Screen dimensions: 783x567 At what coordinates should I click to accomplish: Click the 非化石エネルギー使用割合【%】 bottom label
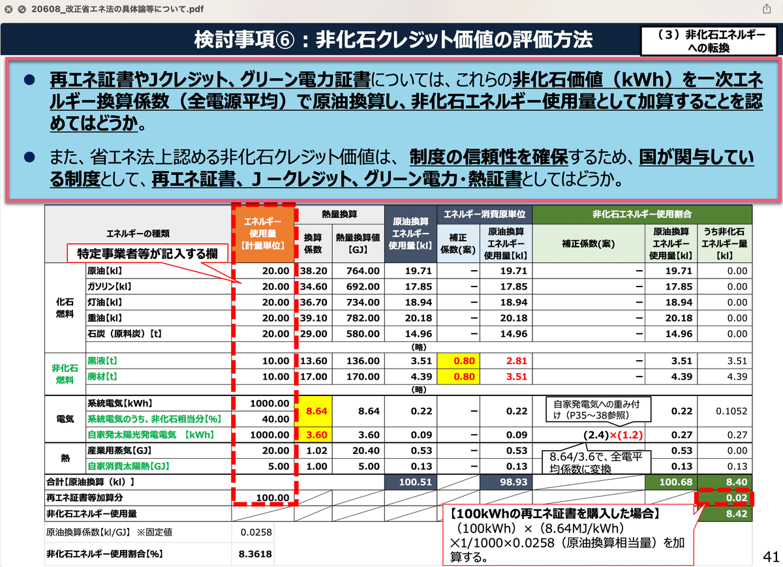click(x=104, y=554)
